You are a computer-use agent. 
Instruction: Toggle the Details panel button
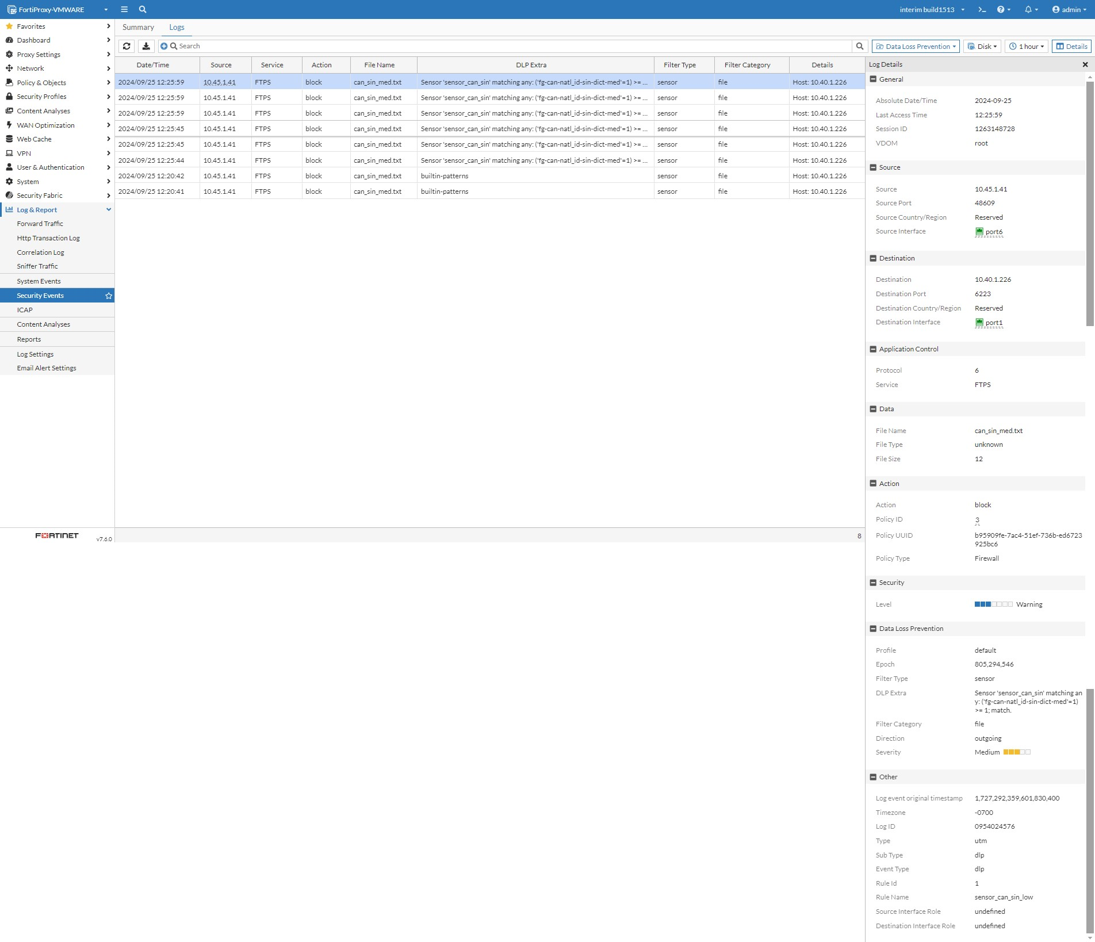(1072, 46)
